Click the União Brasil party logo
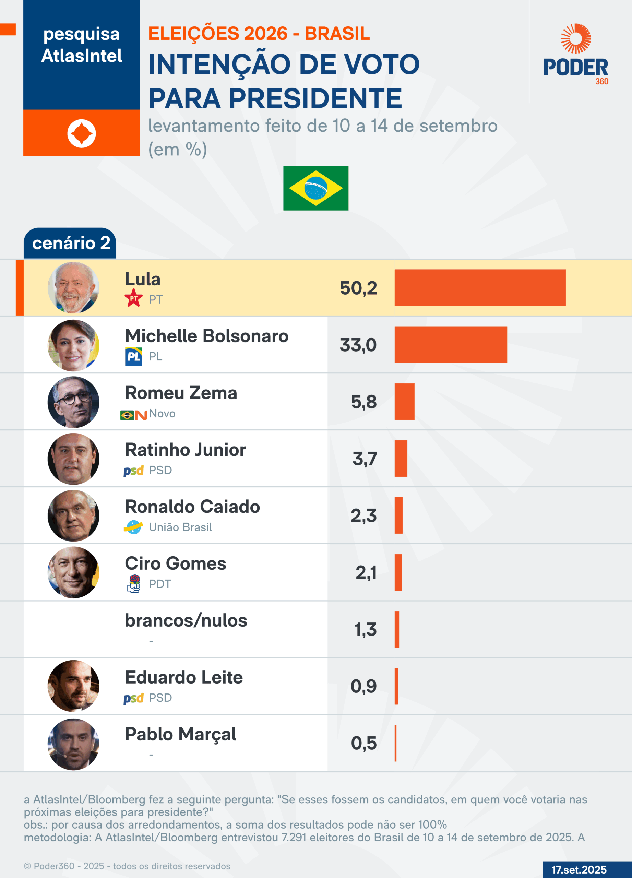632x878 pixels. pos(133,527)
